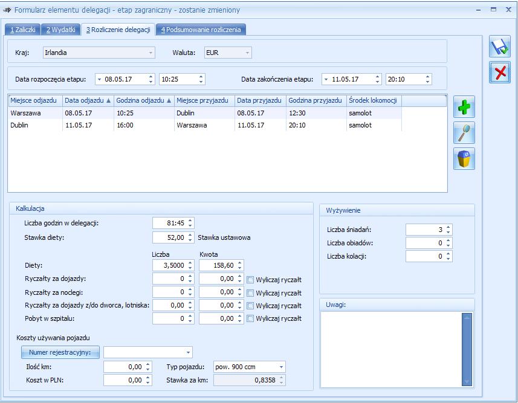Select the Warszawa departure row
The image size is (518, 403).
point(205,113)
